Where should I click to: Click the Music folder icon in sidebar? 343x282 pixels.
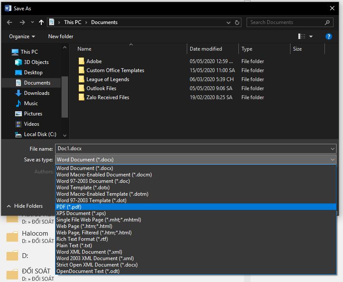[19, 103]
